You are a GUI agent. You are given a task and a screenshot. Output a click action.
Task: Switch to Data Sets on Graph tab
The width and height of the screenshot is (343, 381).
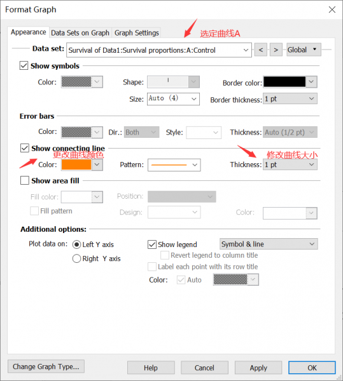tap(80, 33)
